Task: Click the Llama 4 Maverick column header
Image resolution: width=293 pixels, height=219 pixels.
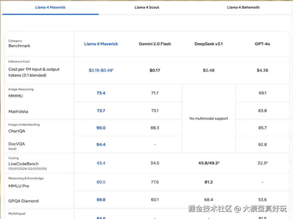Action: pyautogui.click(x=101, y=44)
